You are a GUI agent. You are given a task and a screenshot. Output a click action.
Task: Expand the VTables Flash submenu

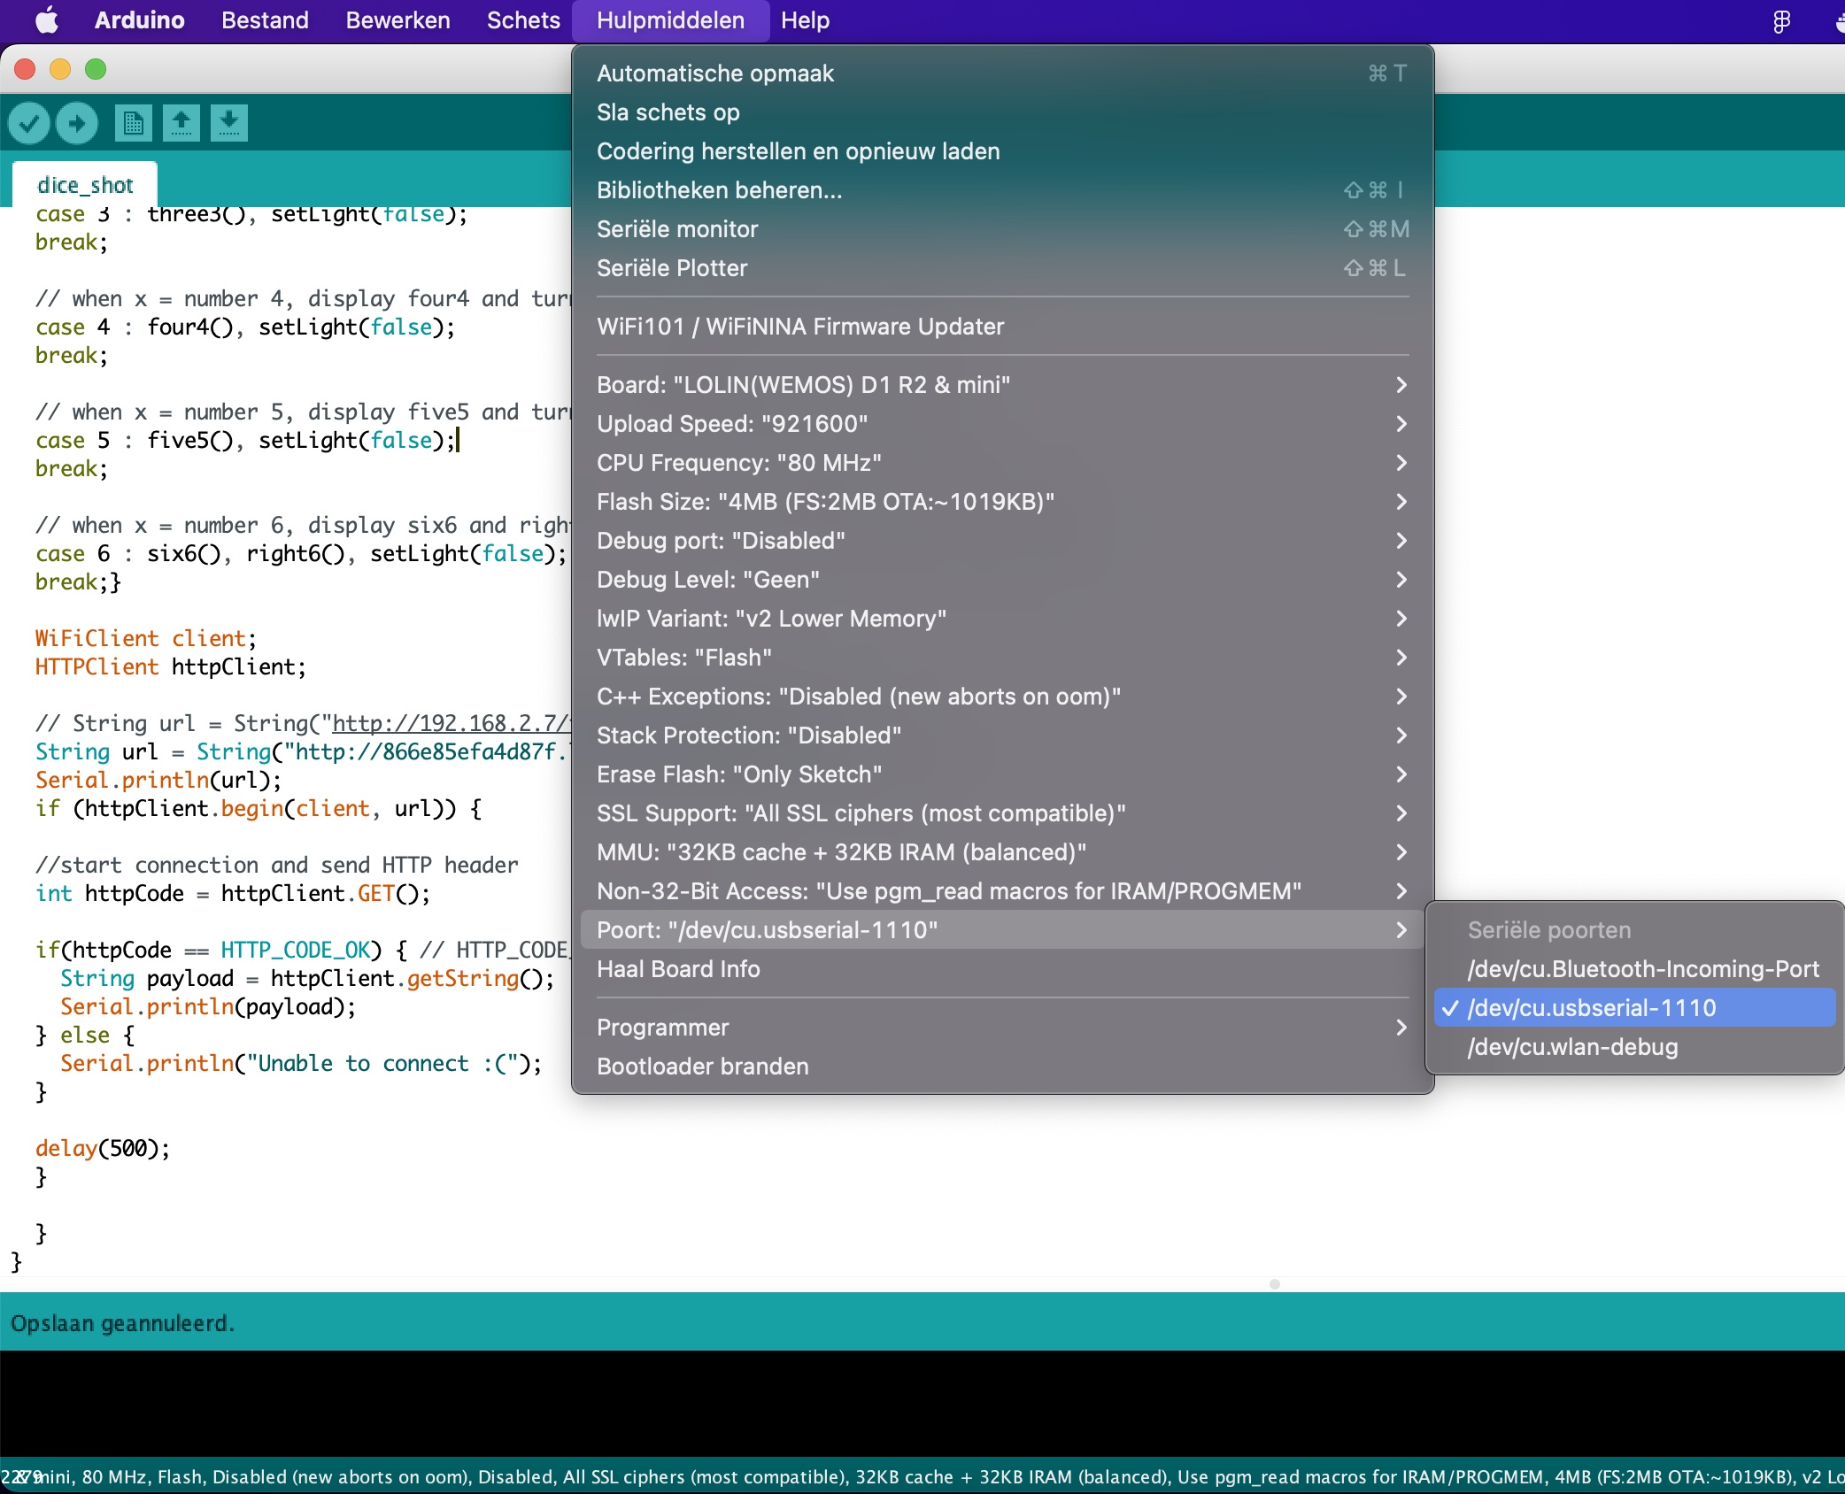[x=1002, y=658]
